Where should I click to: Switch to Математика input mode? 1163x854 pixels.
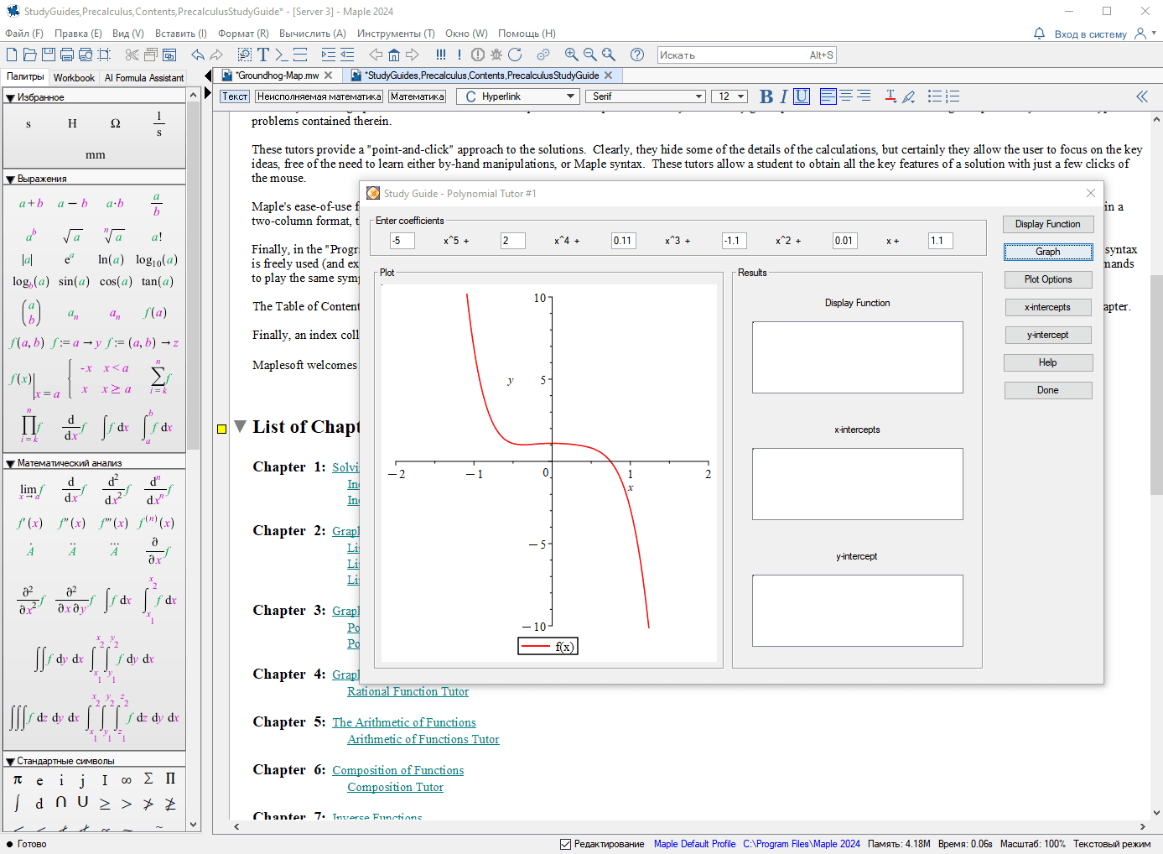pyautogui.click(x=418, y=96)
